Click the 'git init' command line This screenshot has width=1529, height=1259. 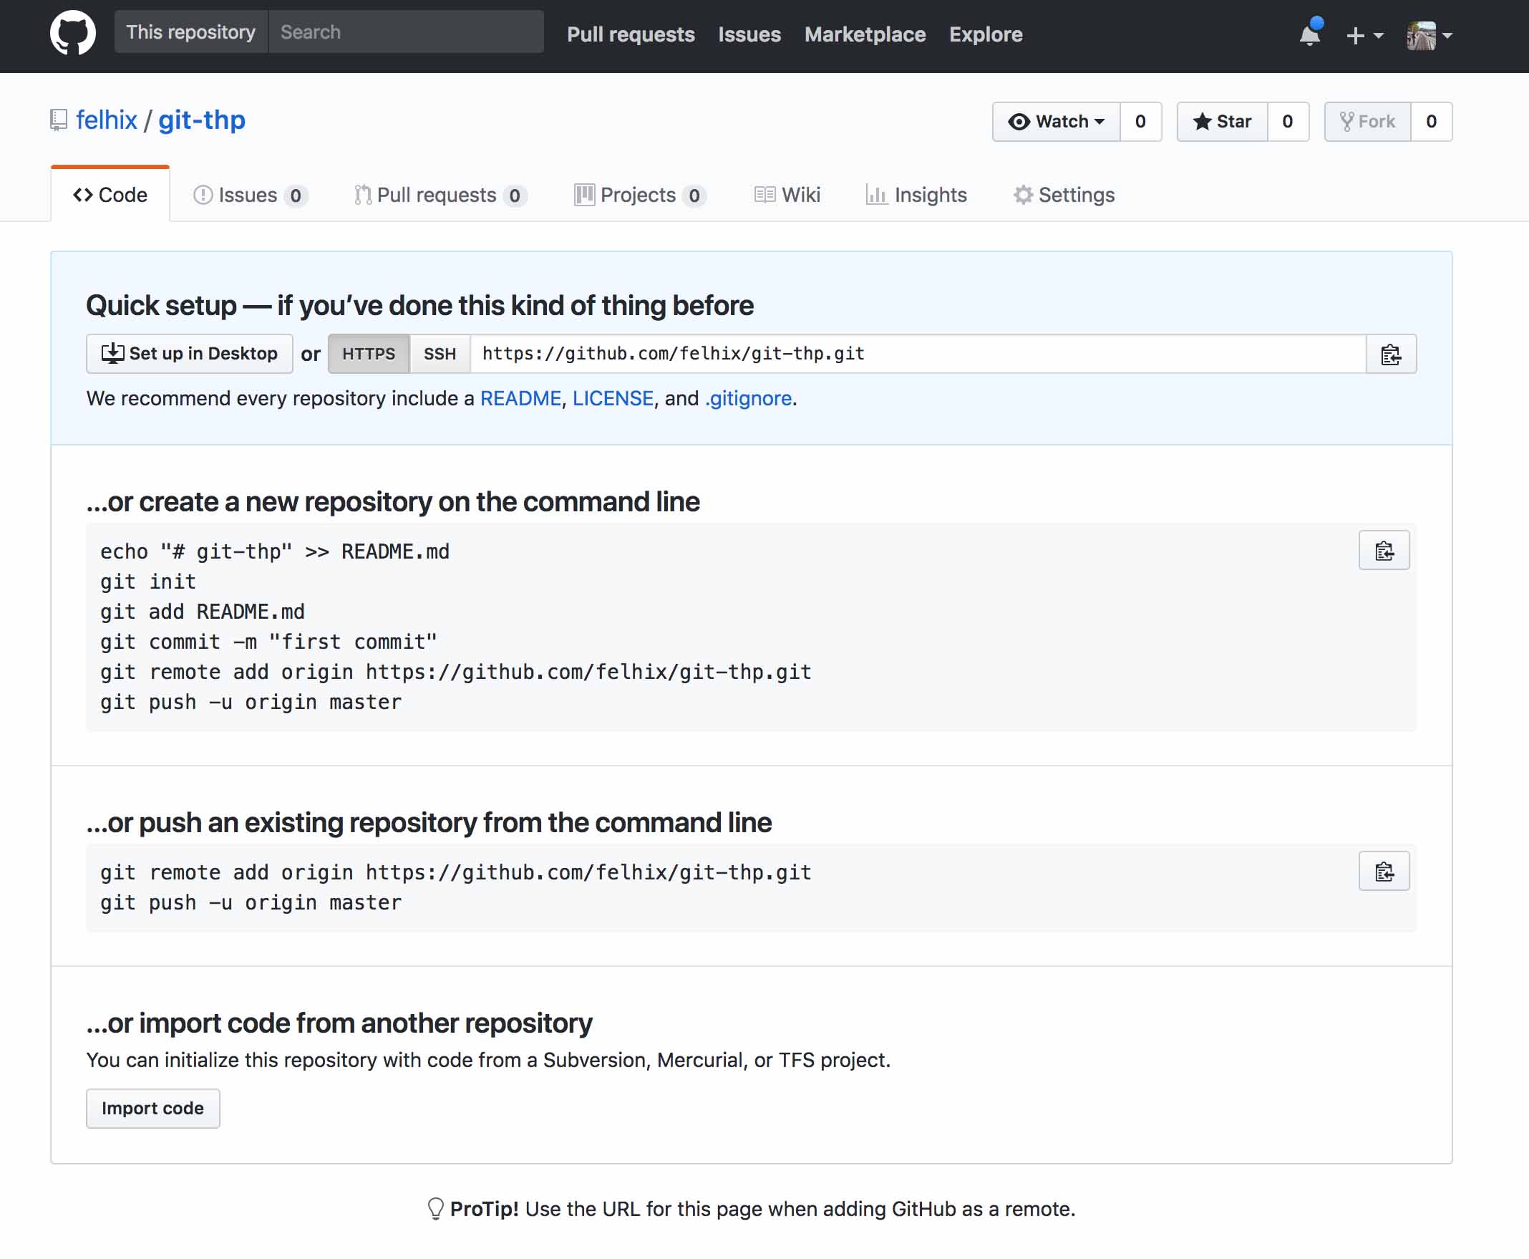tap(148, 582)
